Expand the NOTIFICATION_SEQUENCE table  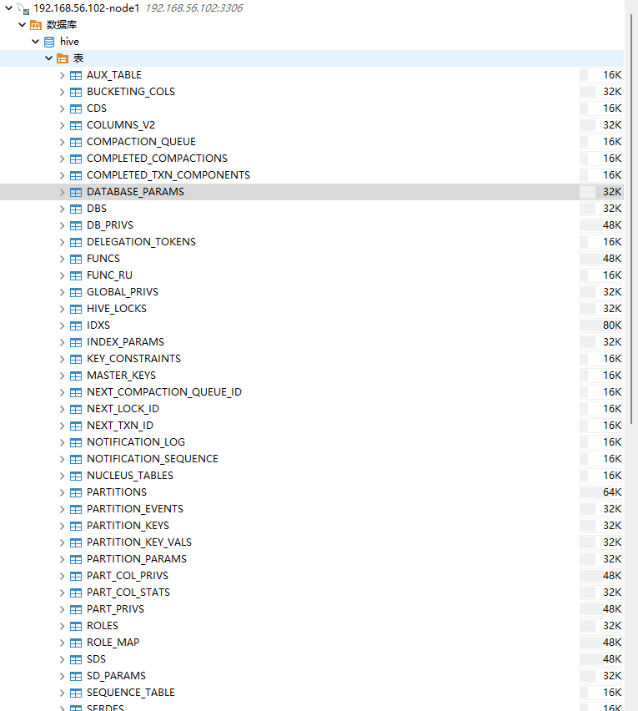62,459
